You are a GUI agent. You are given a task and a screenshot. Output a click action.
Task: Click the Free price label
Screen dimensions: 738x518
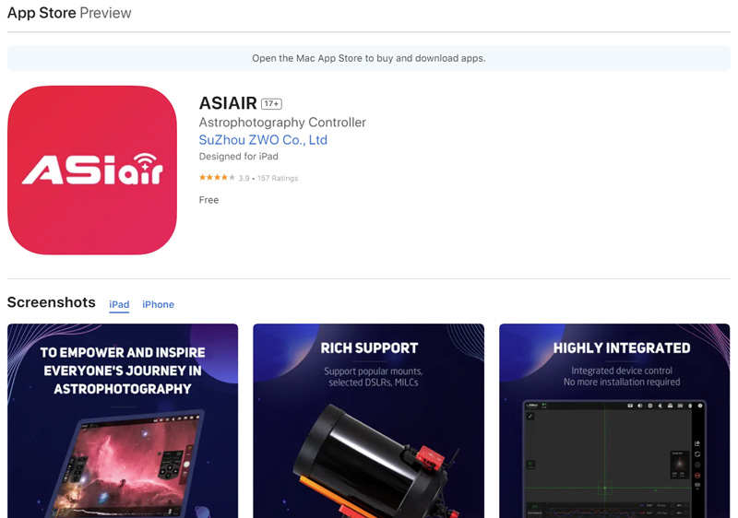[208, 200]
